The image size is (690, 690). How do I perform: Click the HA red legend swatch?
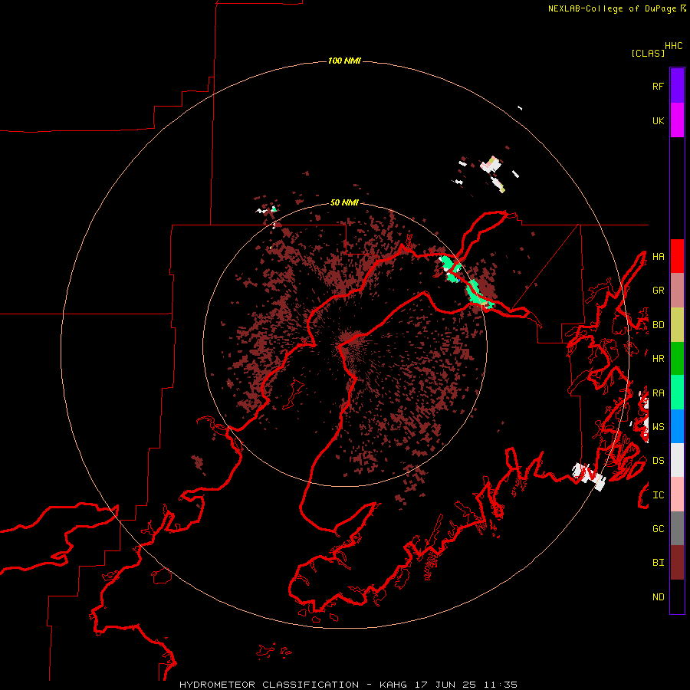(x=677, y=256)
